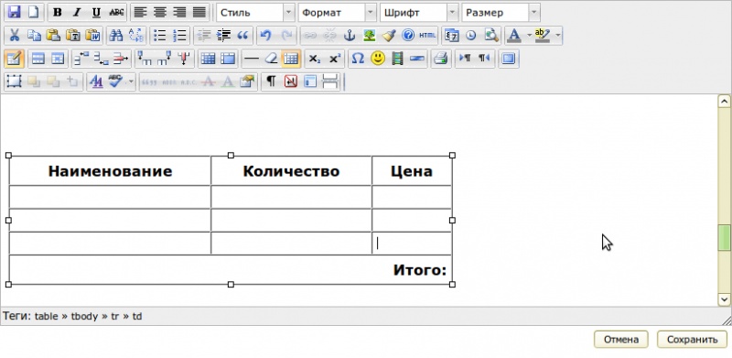Viewport: 732px width, 358px height.
Task: Create a new blank document
Action: (33, 12)
